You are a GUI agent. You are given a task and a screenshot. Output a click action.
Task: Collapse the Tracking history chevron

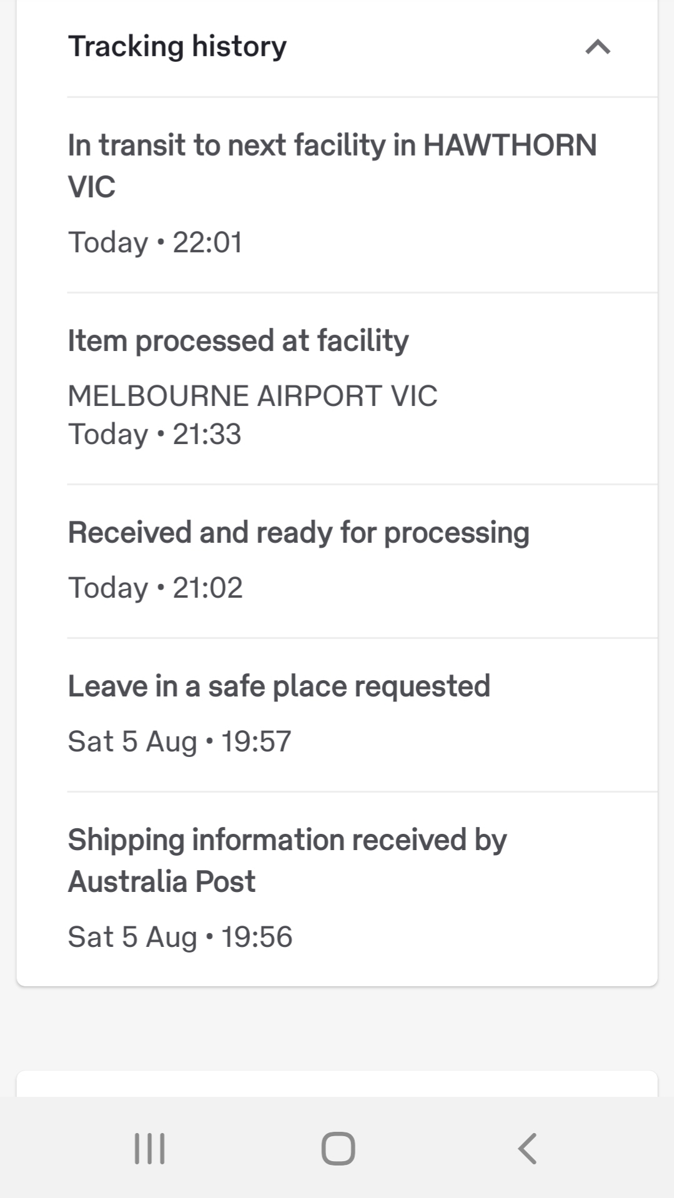click(598, 47)
